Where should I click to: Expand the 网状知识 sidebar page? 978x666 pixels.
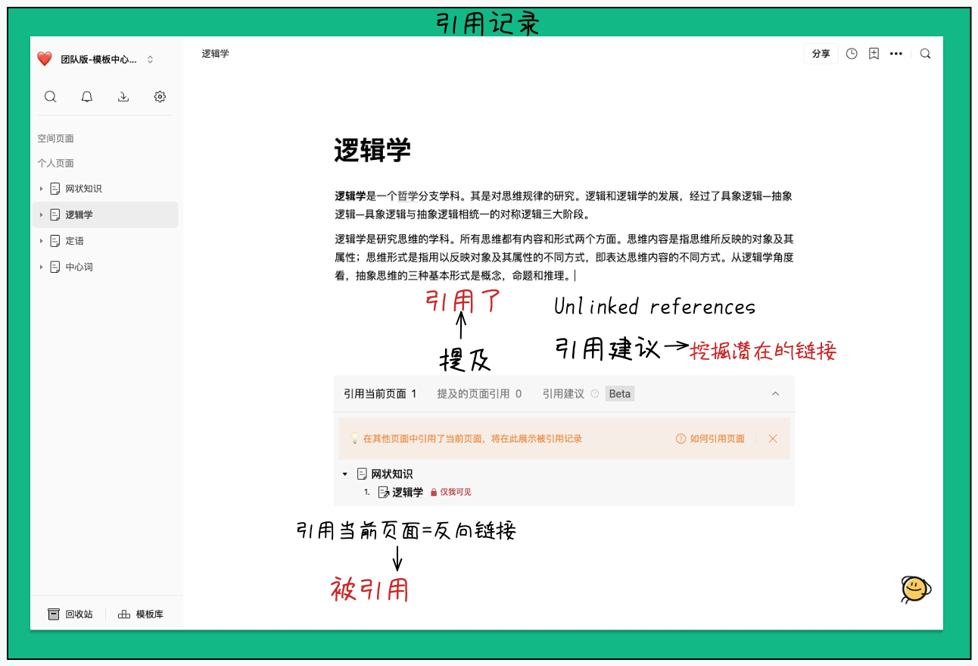pyautogui.click(x=41, y=189)
